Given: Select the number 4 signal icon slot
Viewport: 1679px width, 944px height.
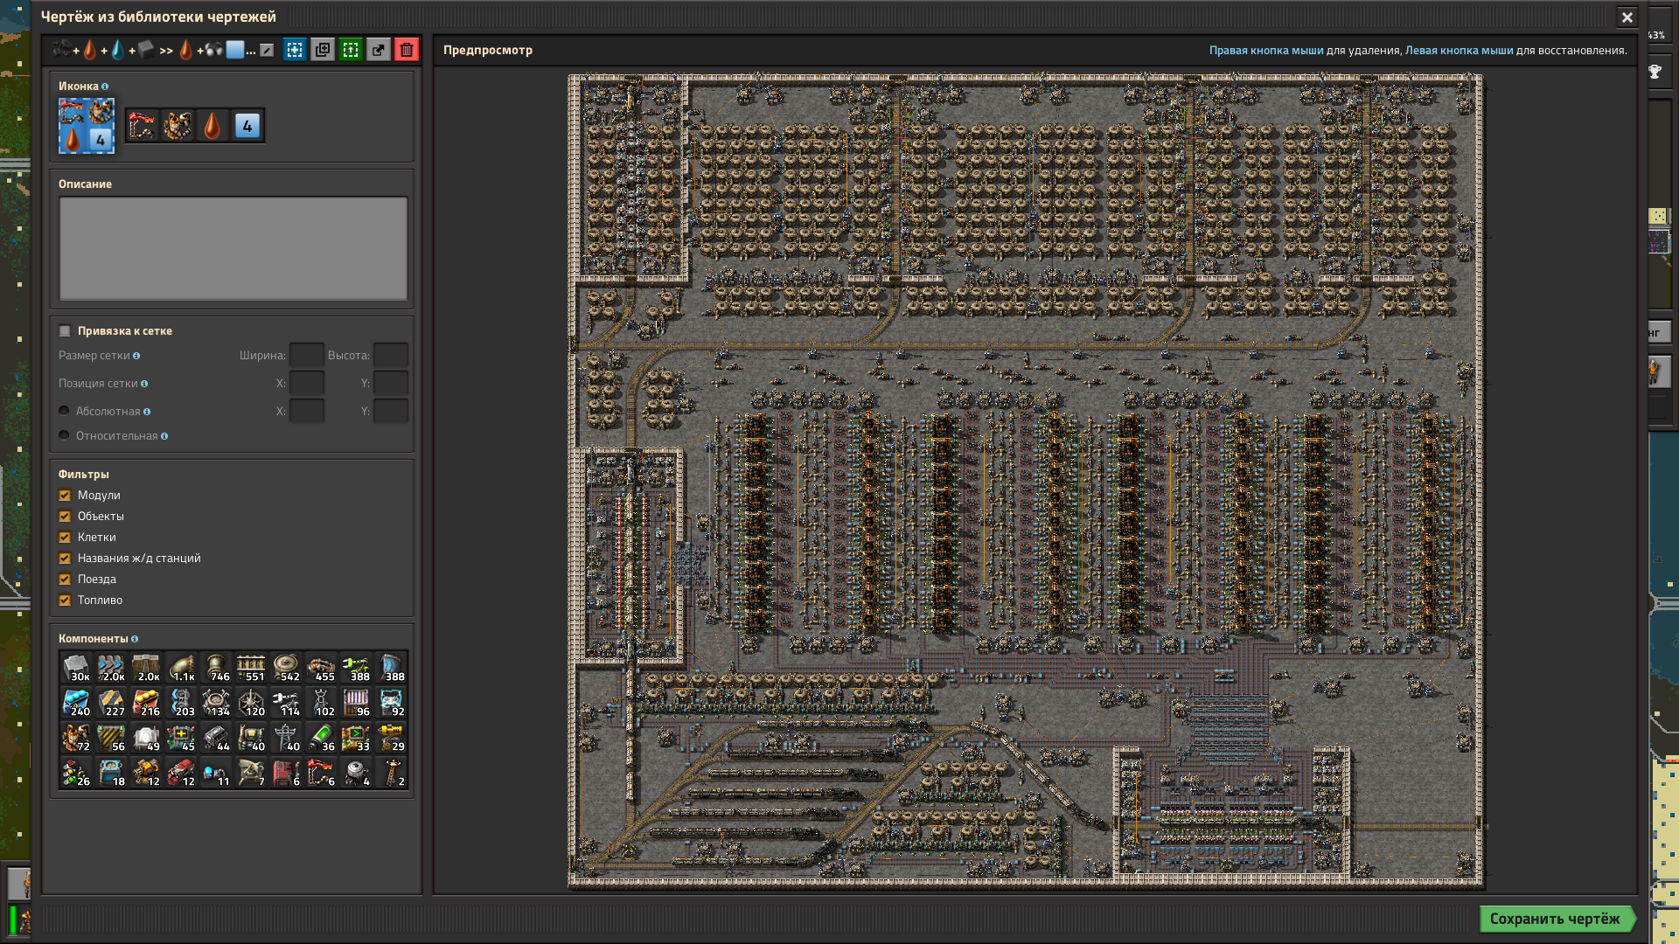Looking at the screenshot, I should pyautogui.click(x=247, y=127).
